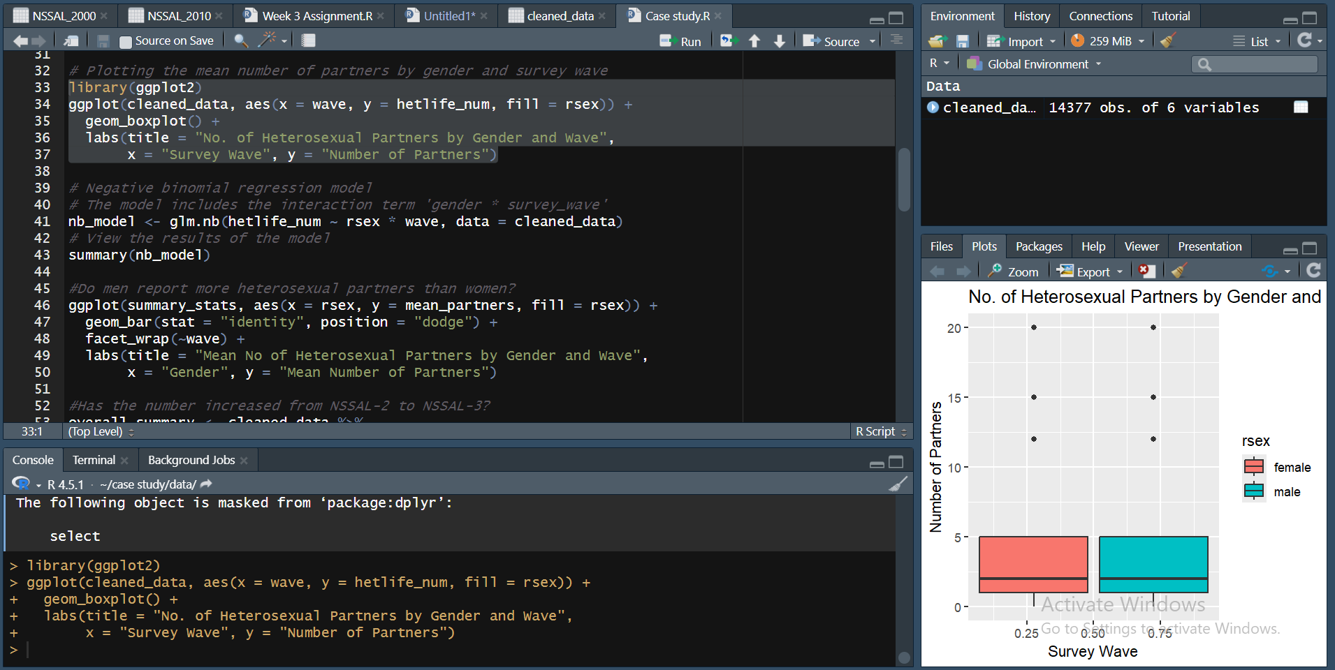This screenshot has width=1335, height=670.
Task: Clear the console with the broom icon
Action: click(x=898, y=484)
